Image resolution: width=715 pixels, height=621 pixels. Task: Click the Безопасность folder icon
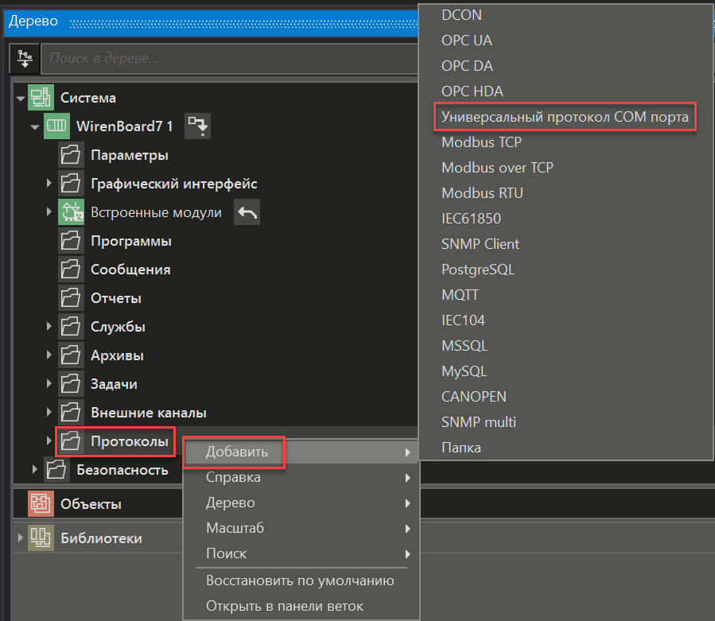[x=56, y=470]
